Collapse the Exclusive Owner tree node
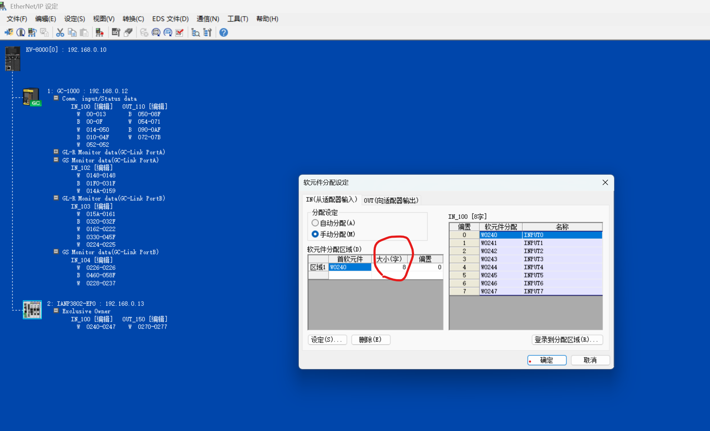Screen dimensions: 710x431 coord(56,311)
